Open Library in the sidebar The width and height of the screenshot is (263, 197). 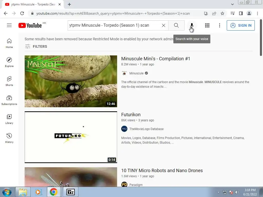click(9, 119)
